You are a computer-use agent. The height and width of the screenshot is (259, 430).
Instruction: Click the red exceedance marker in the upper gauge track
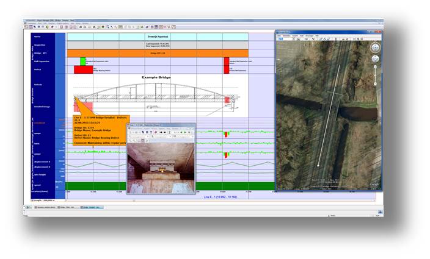[x=226, y=134]
